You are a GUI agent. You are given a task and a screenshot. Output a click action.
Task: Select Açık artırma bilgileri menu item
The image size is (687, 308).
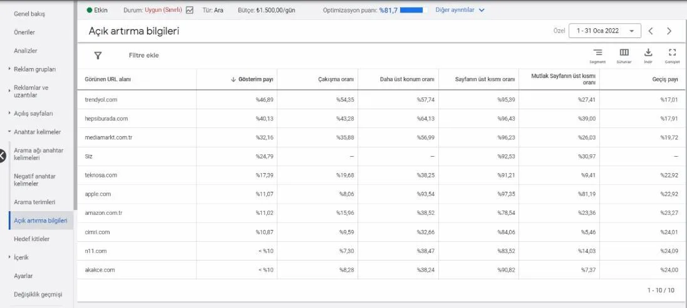tap(41, 221)
